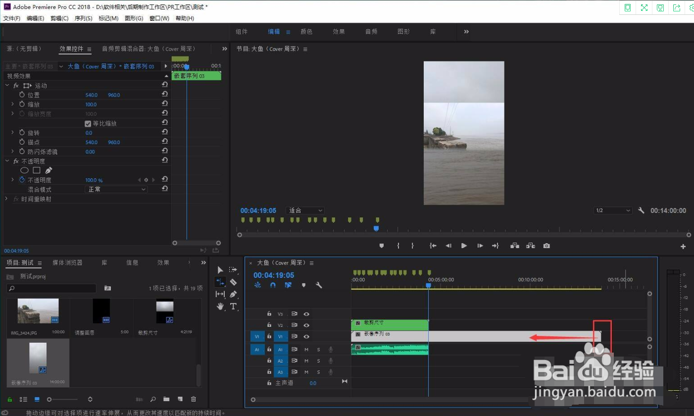Adjust the project panel thumbnail size slider
The width and height of the screenshot is (694, 416).
pyautogui.click(x=62, y=399)
